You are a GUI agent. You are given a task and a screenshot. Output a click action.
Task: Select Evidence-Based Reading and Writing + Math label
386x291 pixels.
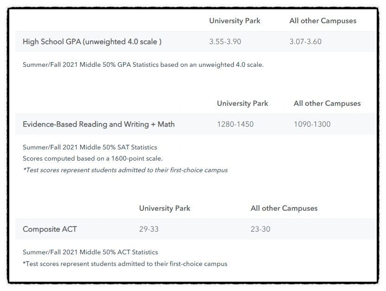98,124
